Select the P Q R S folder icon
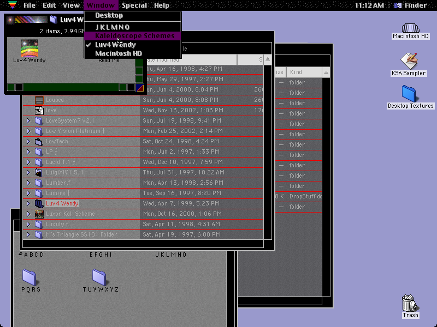The height and width of the screenshot is (327, 437). point(29,277)
